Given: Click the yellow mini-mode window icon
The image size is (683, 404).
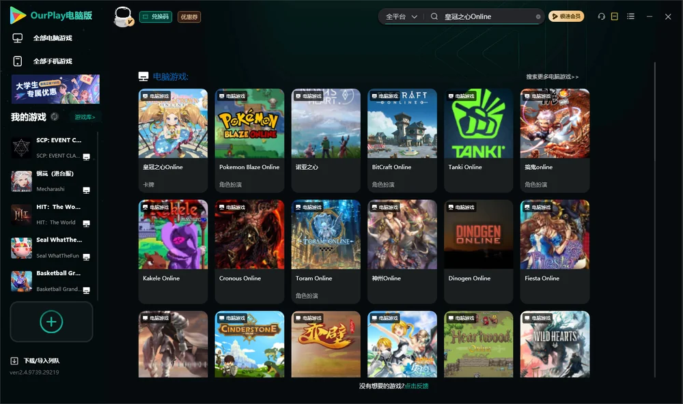Looking at the screenshot, I should pos(615,16).
